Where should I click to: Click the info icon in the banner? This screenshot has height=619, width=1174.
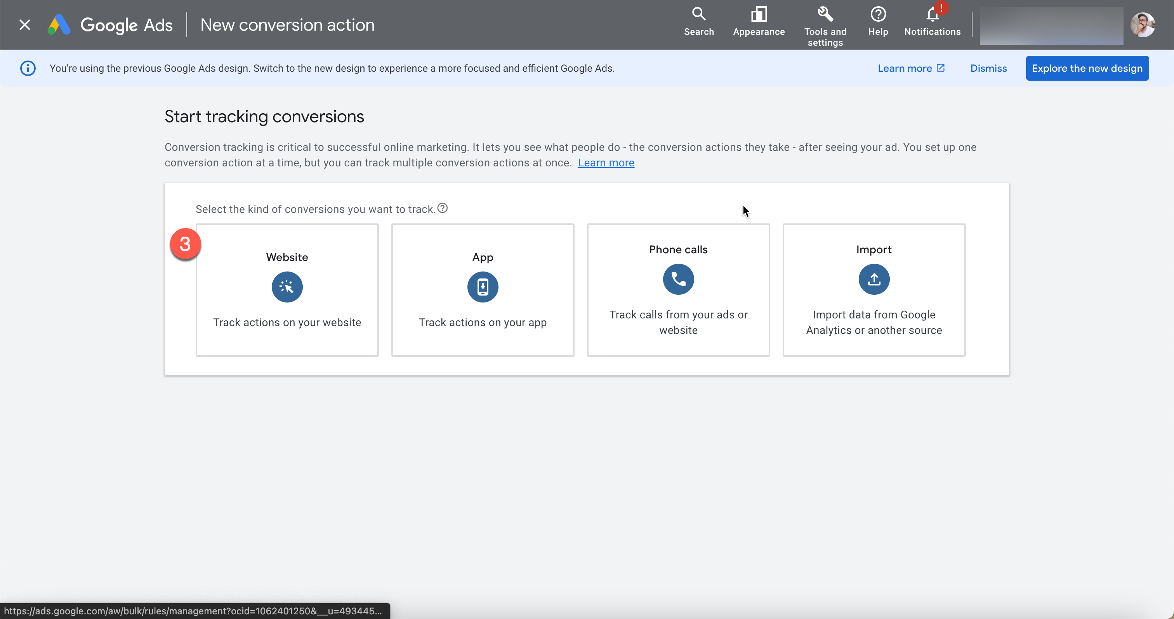click(x=28, y=68)
